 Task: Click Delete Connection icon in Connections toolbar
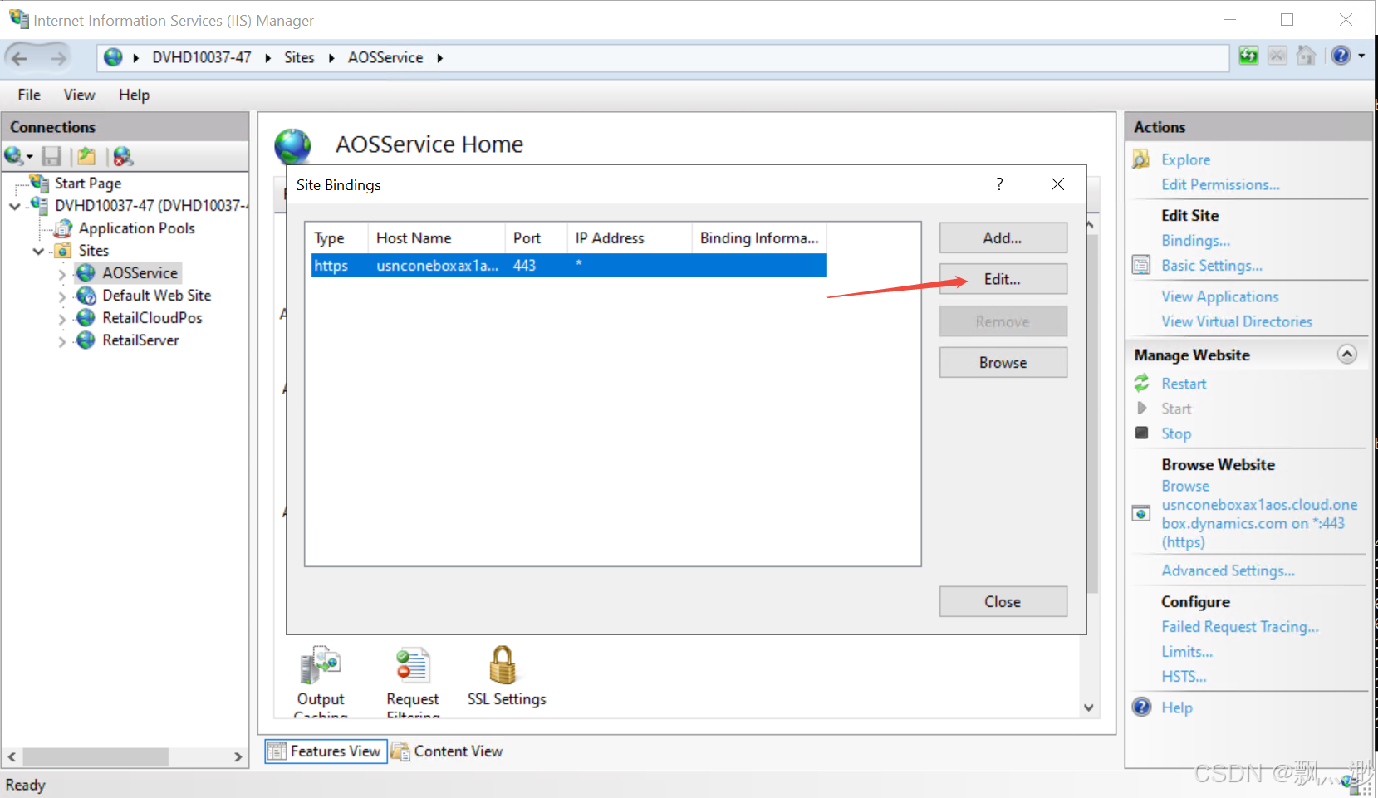pos(122,156)
